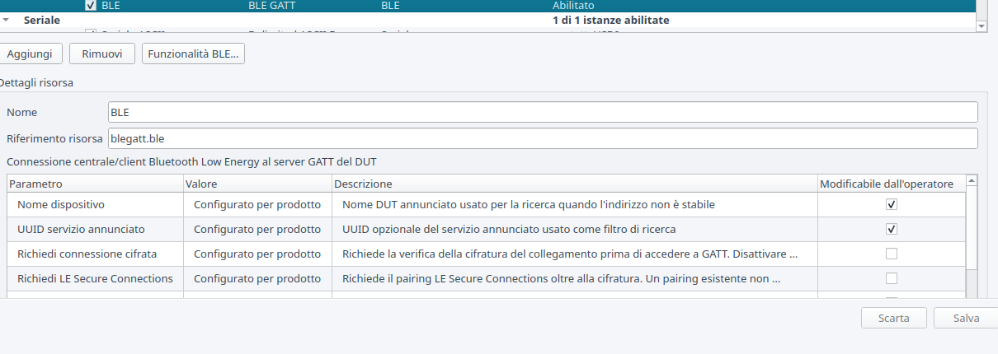Viewport: 998px width, 354px height.
Task: Select the Richiedi LE Secure Connections parameter cell
Action: [95, 278]
